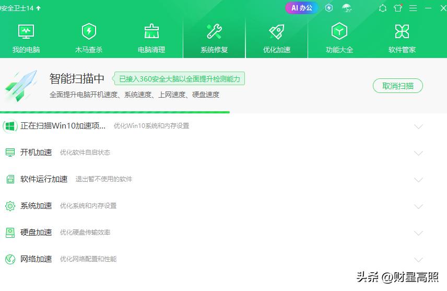Switch to 木马查杀 tab
447x291 pixels.
click(x=89, y=39)
